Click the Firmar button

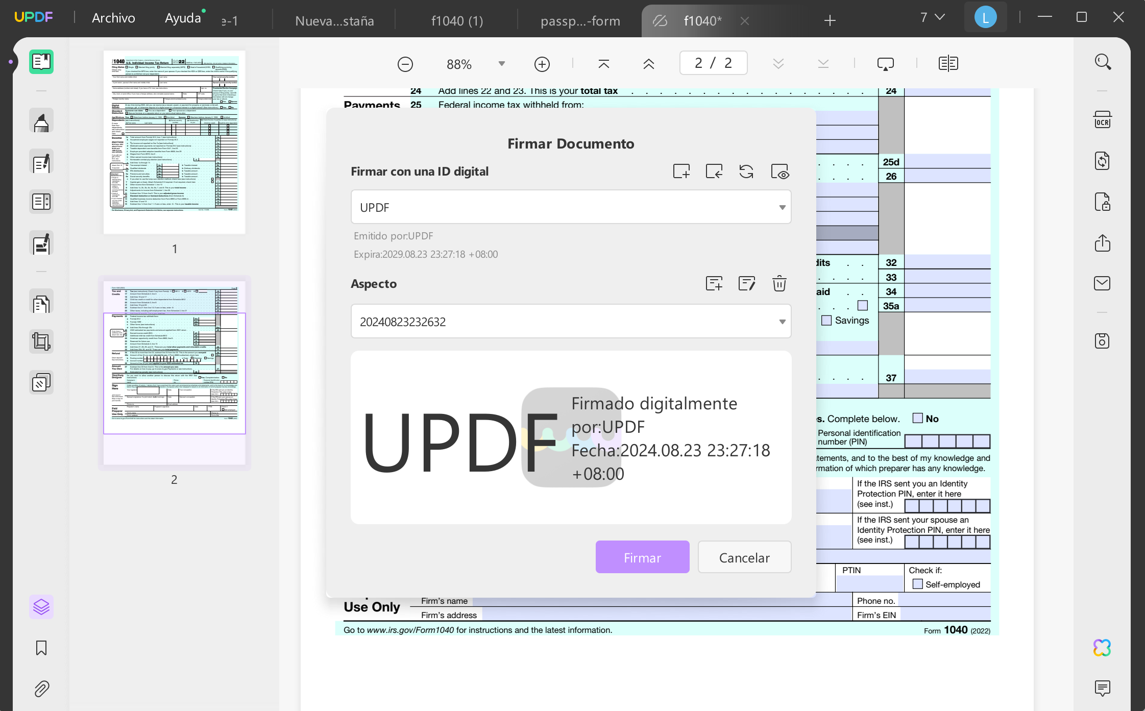click(x=642, y=557)
